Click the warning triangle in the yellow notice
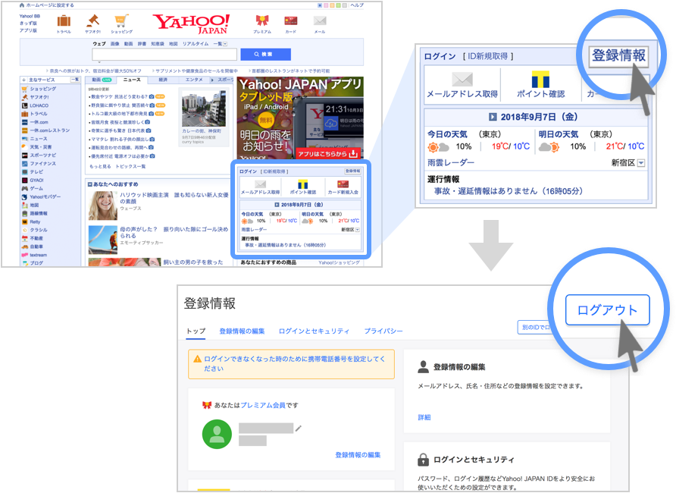Screen dimensions: 676x493 pos(198,359)
